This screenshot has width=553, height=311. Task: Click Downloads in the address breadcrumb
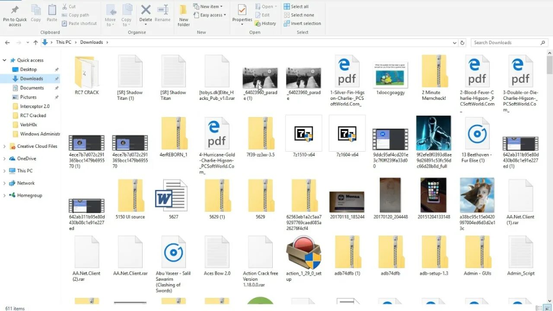coord(92,42)
